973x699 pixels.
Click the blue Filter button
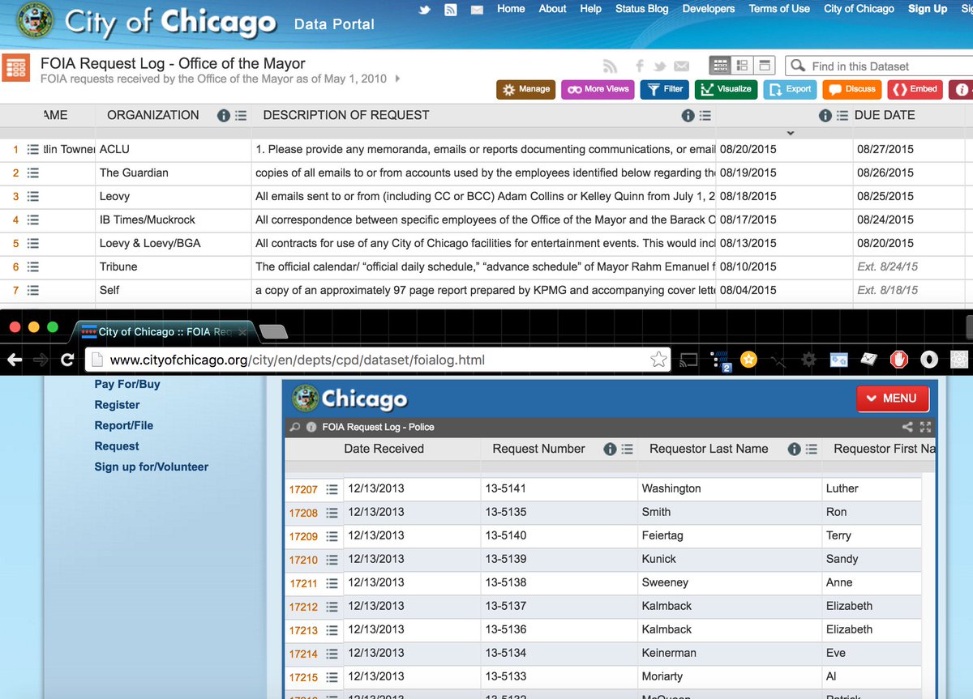tap(664, 89)
